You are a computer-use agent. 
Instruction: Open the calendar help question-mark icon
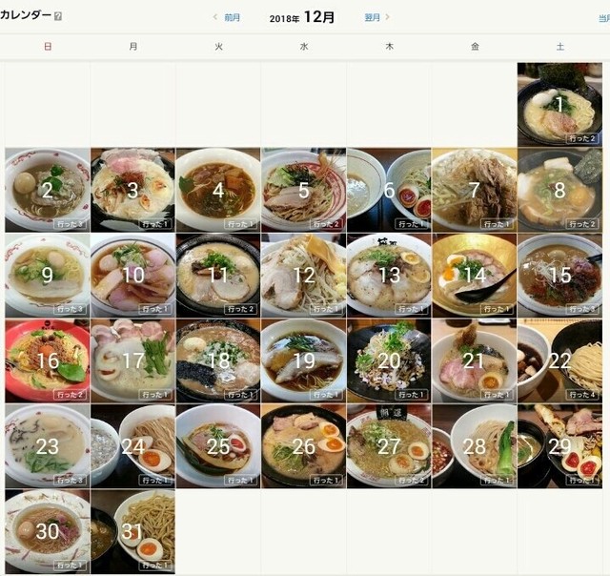click(x=58, y=16)
